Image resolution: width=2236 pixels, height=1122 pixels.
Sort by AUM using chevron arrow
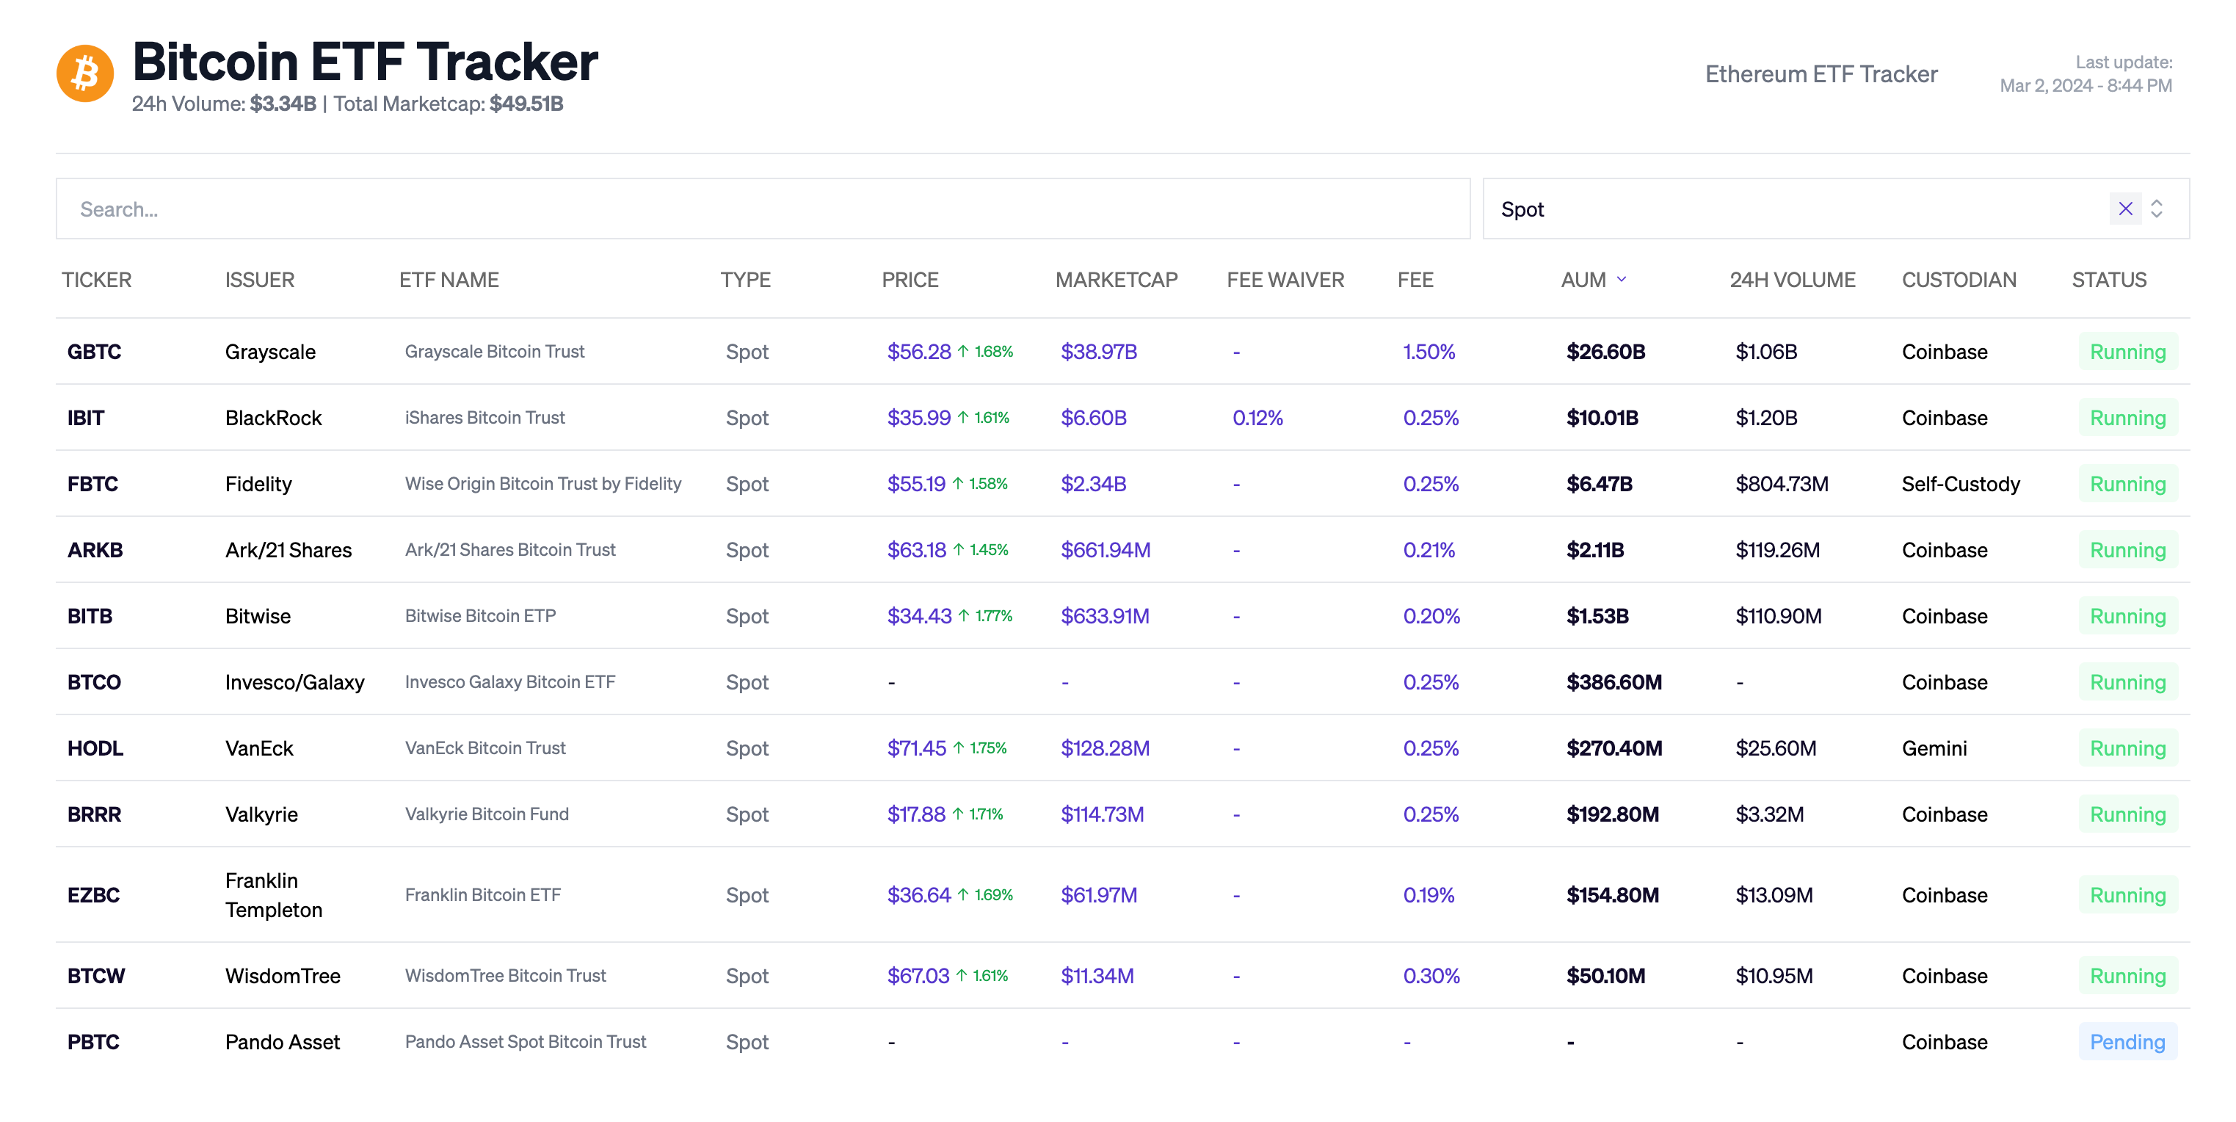point(1622,280)
